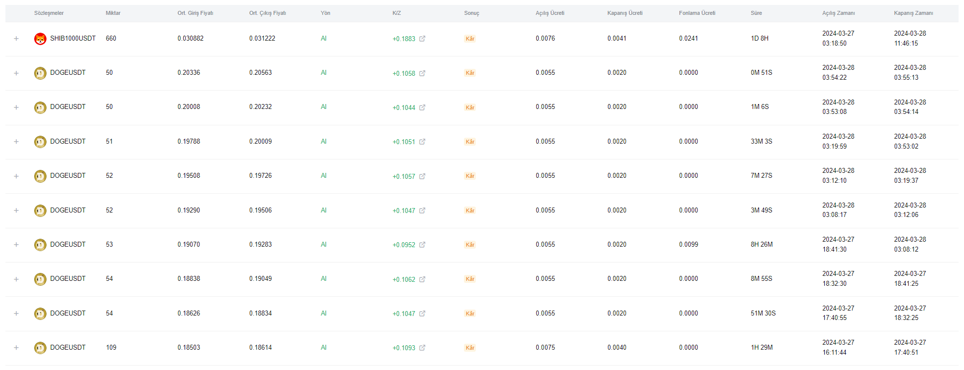Open the share icon in the 0.18626 entry row
The image size is (964, 370).
coord(422,314)
